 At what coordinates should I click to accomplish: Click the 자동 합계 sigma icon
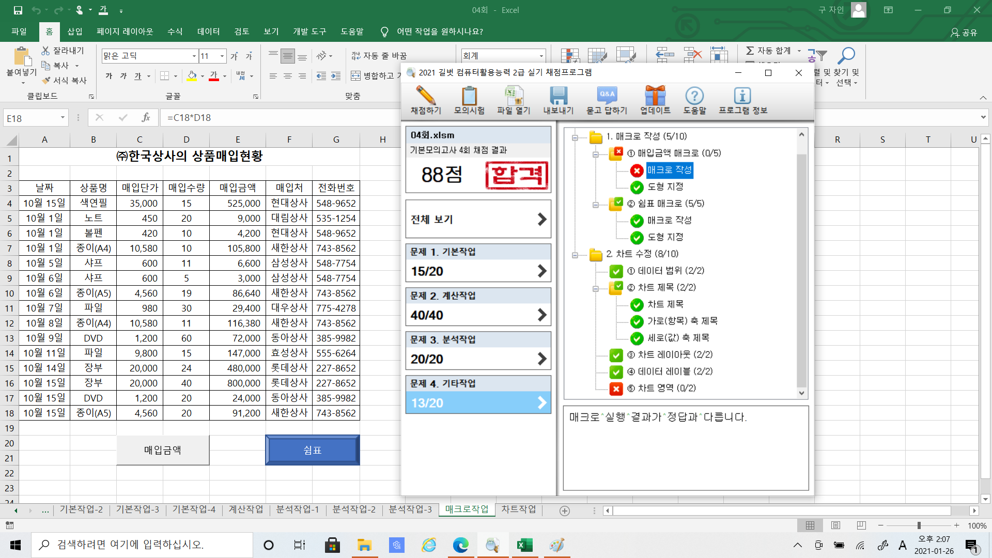click(750, 51)
